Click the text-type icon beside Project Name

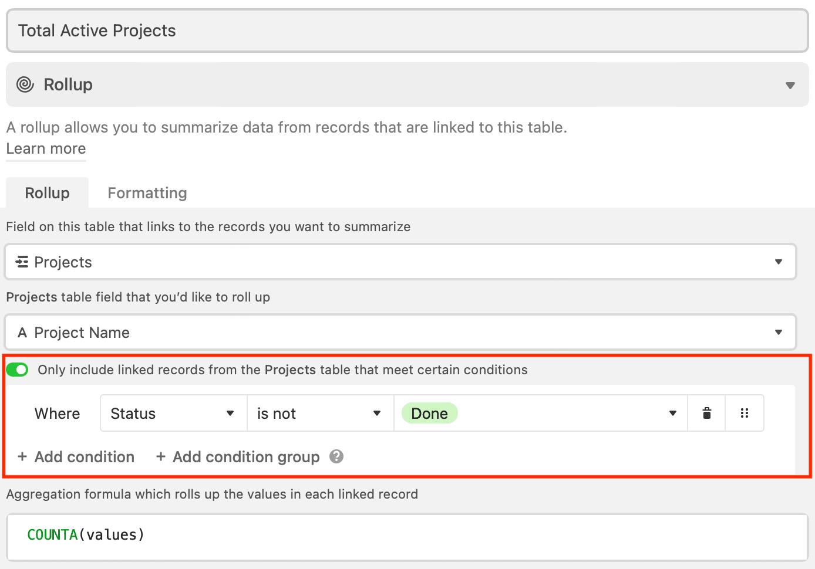(22, 333)
